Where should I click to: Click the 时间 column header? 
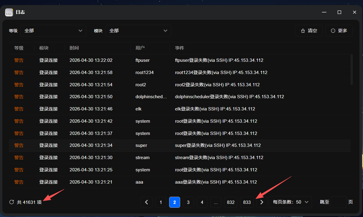(x=74, y=48)
